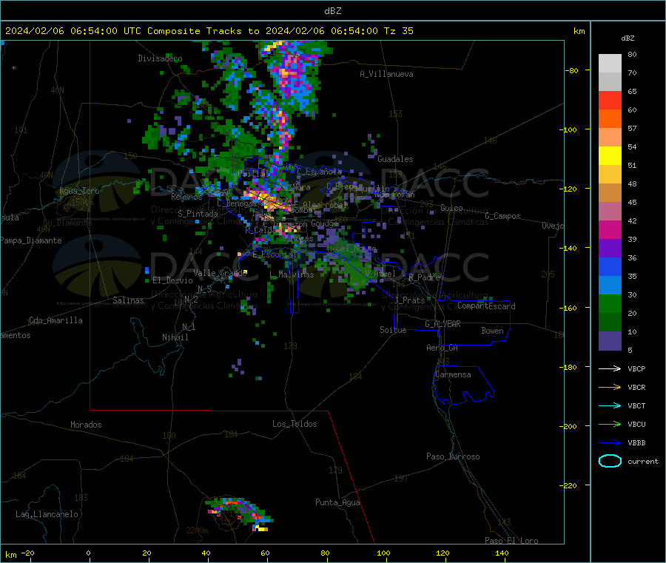This screenshot has width=666, height=563.
Task: Click the 'El_Desvio' map label
Action: coord(172,280)
